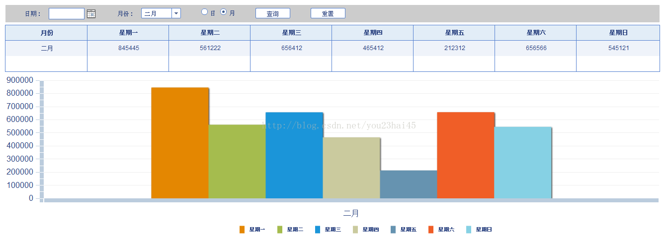
Task: Click the value 656412 cell
Action: [291, 48]
